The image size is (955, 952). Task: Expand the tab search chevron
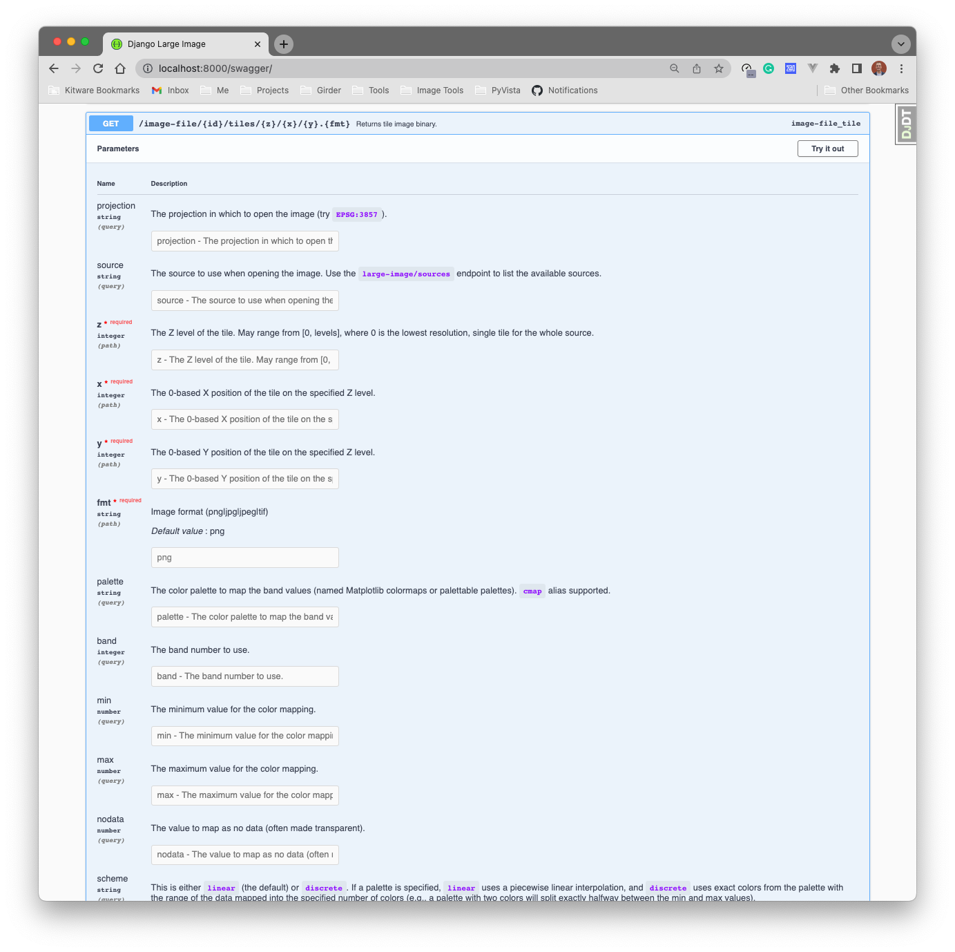click(x=900, y=44)
